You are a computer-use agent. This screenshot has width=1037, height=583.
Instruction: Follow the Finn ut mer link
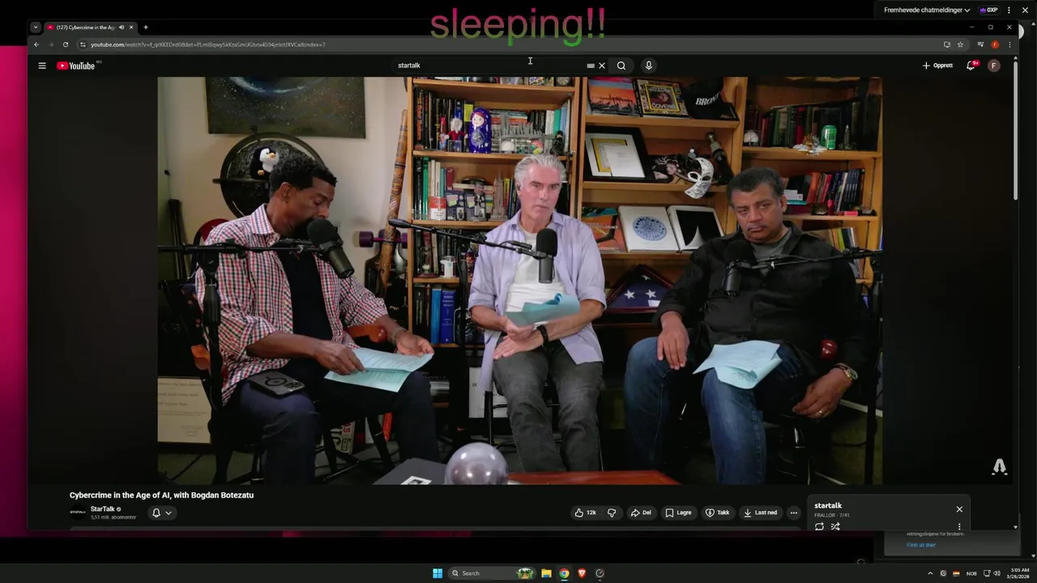click(921, 545)
